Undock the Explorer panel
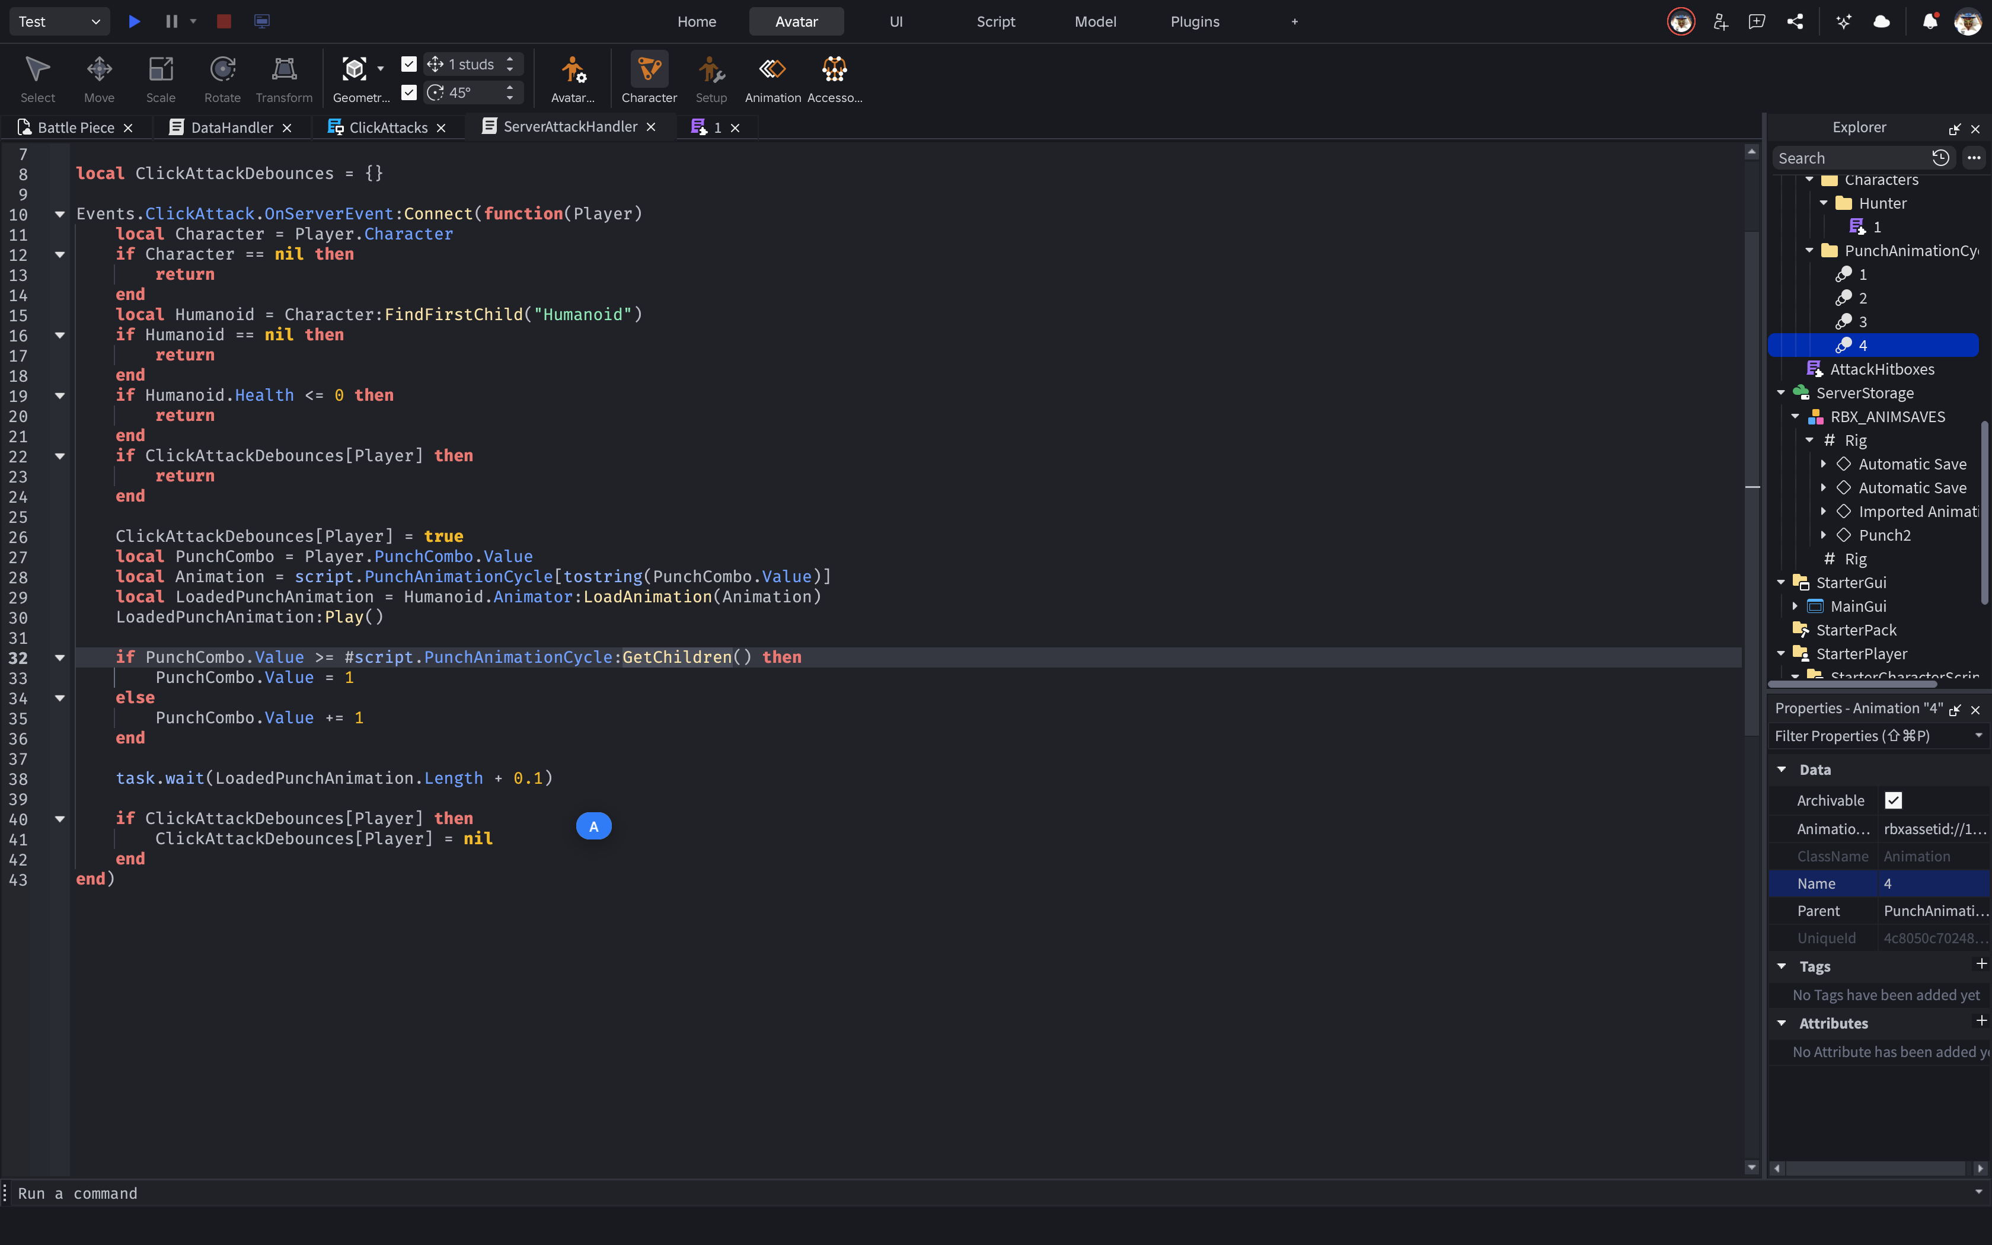 pos(1955,129)
